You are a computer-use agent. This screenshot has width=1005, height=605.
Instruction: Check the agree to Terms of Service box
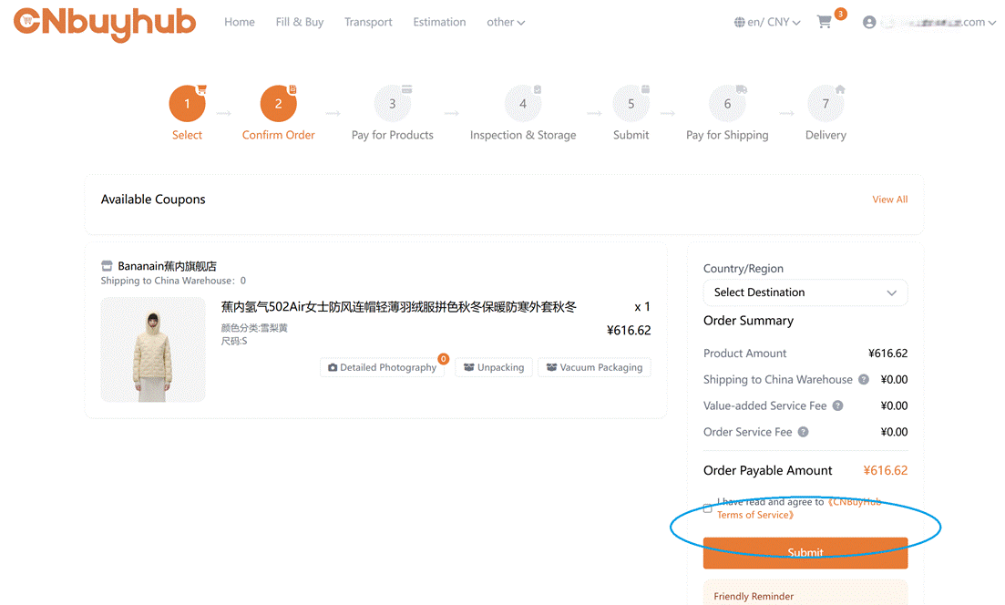pyautogui.click(x=708, y=508)
